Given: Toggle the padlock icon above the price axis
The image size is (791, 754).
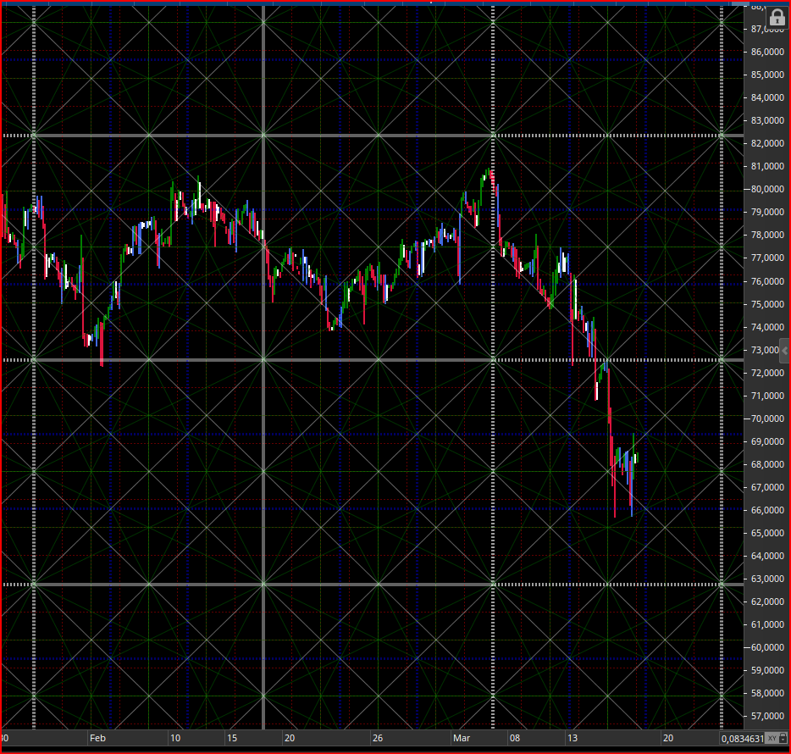Looking at the screenshot, I should (777, 18).
